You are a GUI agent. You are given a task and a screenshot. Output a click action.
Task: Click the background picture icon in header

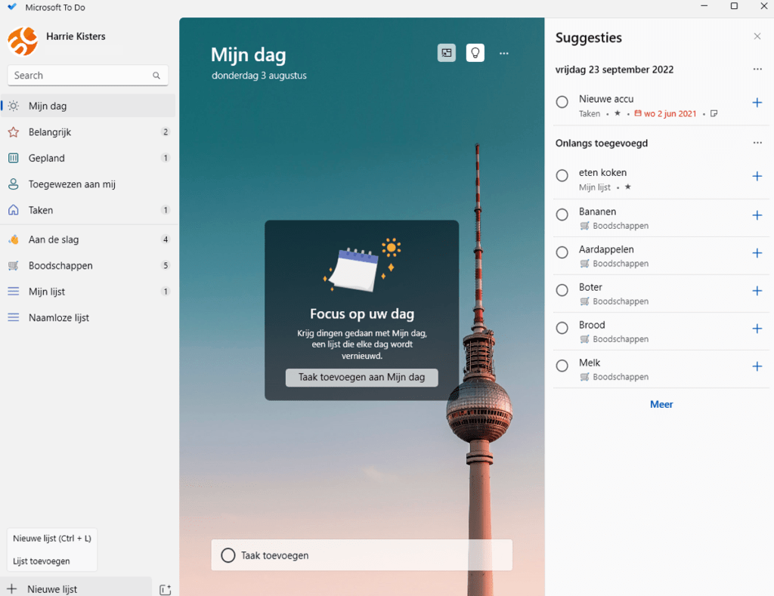pyautogui.click(x=447, y=53)
